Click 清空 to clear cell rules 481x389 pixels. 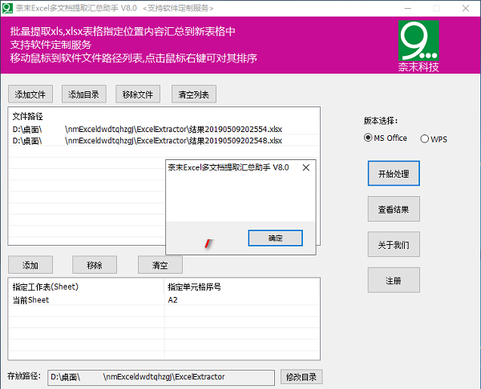click(160, 265)
